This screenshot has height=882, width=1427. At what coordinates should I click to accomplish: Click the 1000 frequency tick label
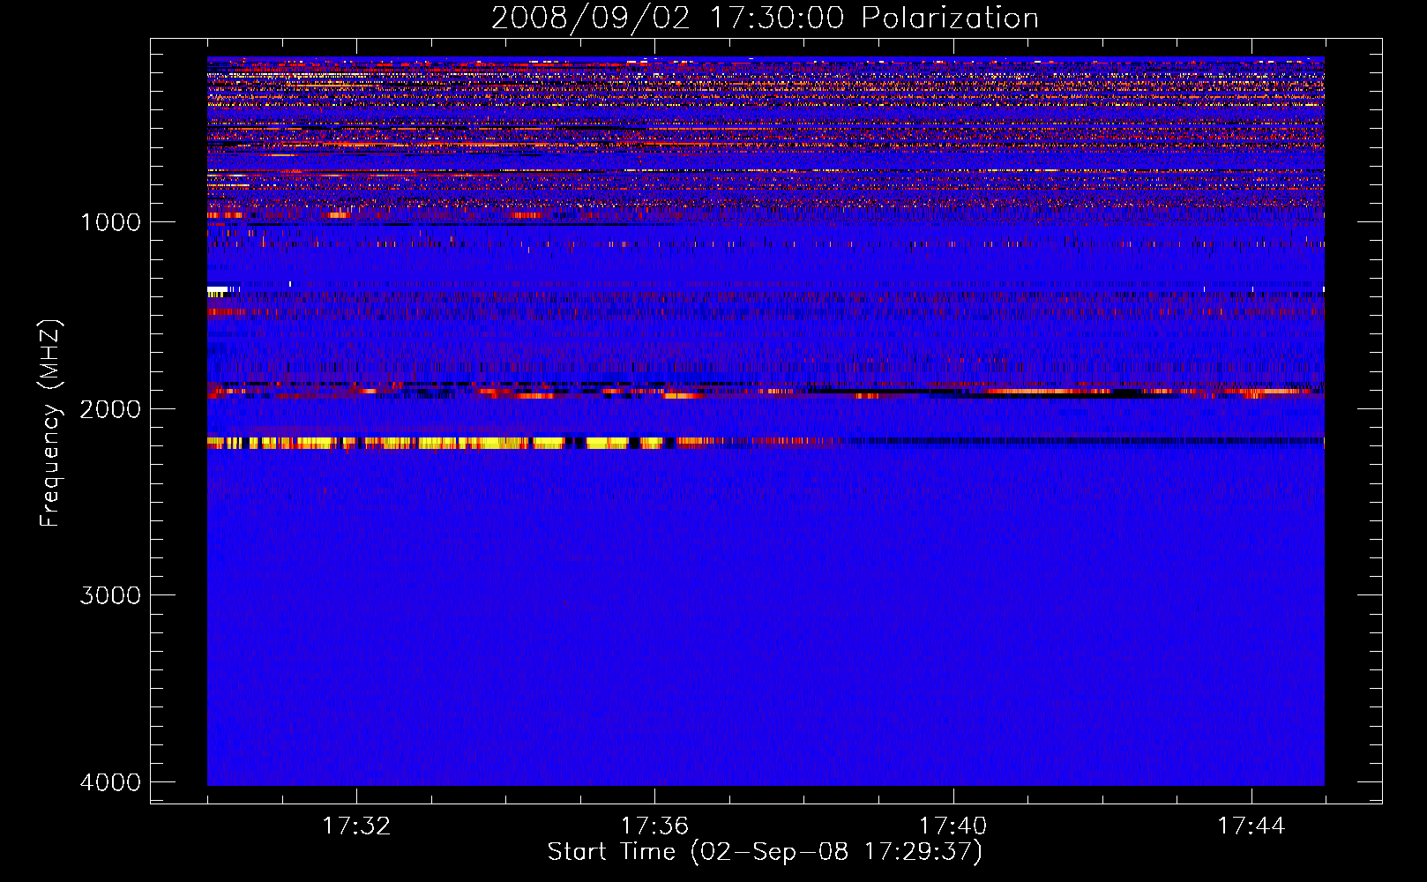click(111, 222)
